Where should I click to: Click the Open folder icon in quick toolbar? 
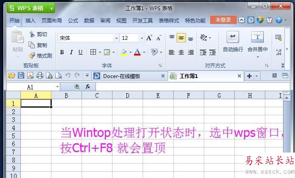(x=12, y=76)
